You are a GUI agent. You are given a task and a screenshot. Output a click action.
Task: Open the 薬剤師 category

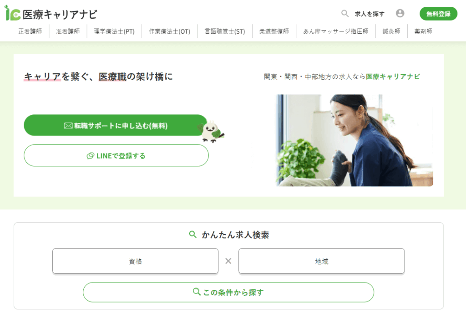click(423, 31)
